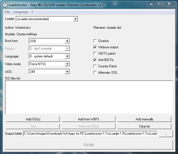The height and width of the screenshot is (154, 178).
Task: Click the Author: Waninkoko text
Action: click(18, 28)
